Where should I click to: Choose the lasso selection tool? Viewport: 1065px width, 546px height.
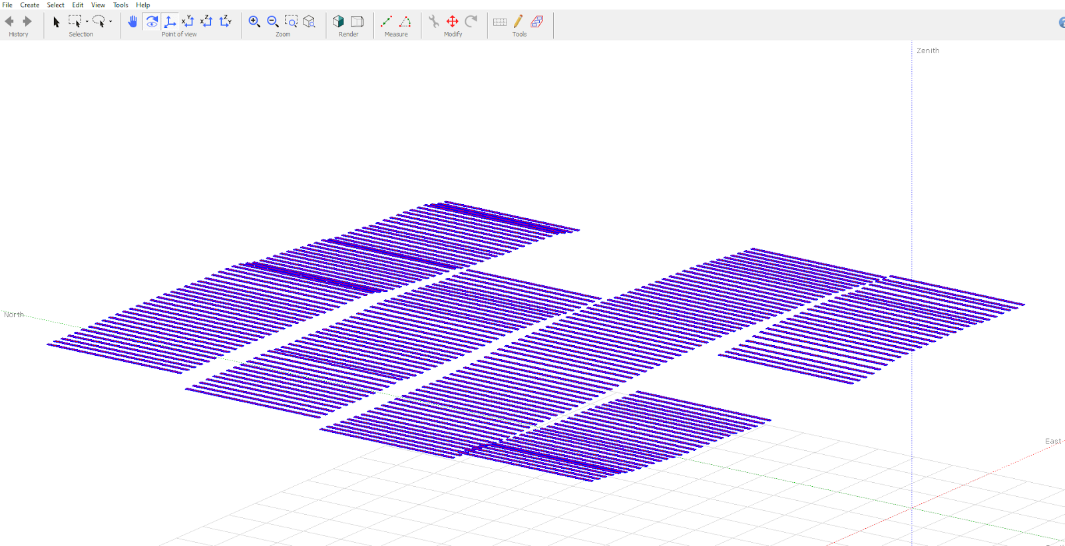pyautogui.click(x=99, y=21)
